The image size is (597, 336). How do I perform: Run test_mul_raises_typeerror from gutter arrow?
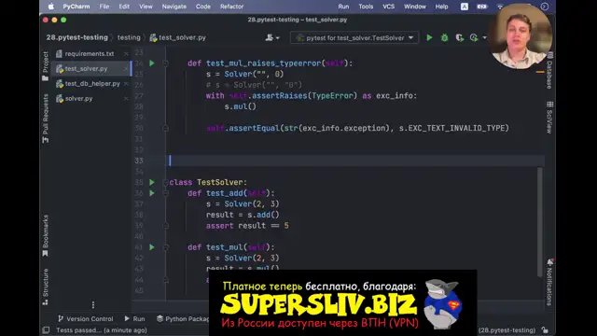pos(152,63)
